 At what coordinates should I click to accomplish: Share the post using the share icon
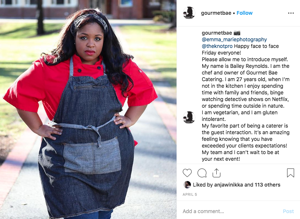pyautogui.click(x=216, y=173)
